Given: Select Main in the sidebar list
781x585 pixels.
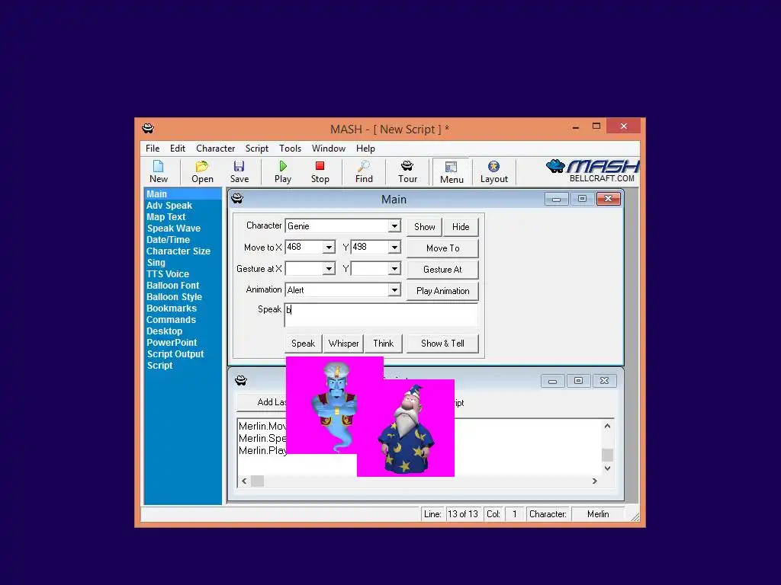Looking at the screenshot, I should click(x=183, y=194).
